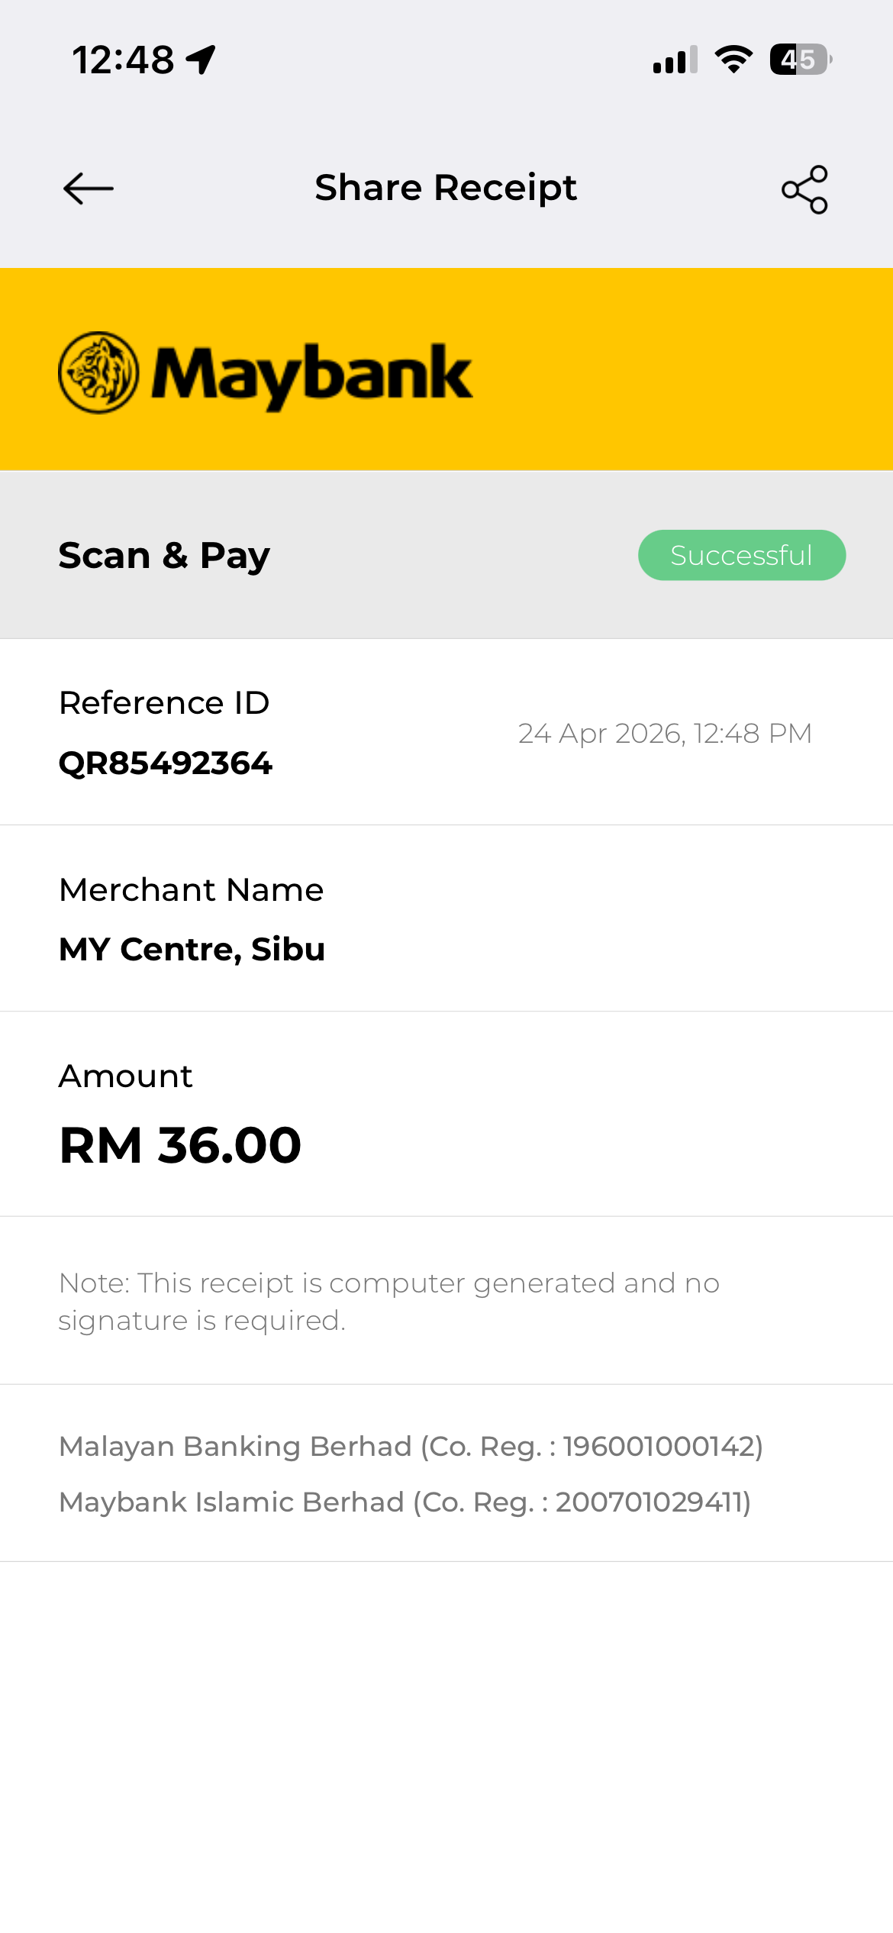The height and width of the screenshot is (1933, 893).
Task: Tap the Share Receipt title
Action: 446,188
